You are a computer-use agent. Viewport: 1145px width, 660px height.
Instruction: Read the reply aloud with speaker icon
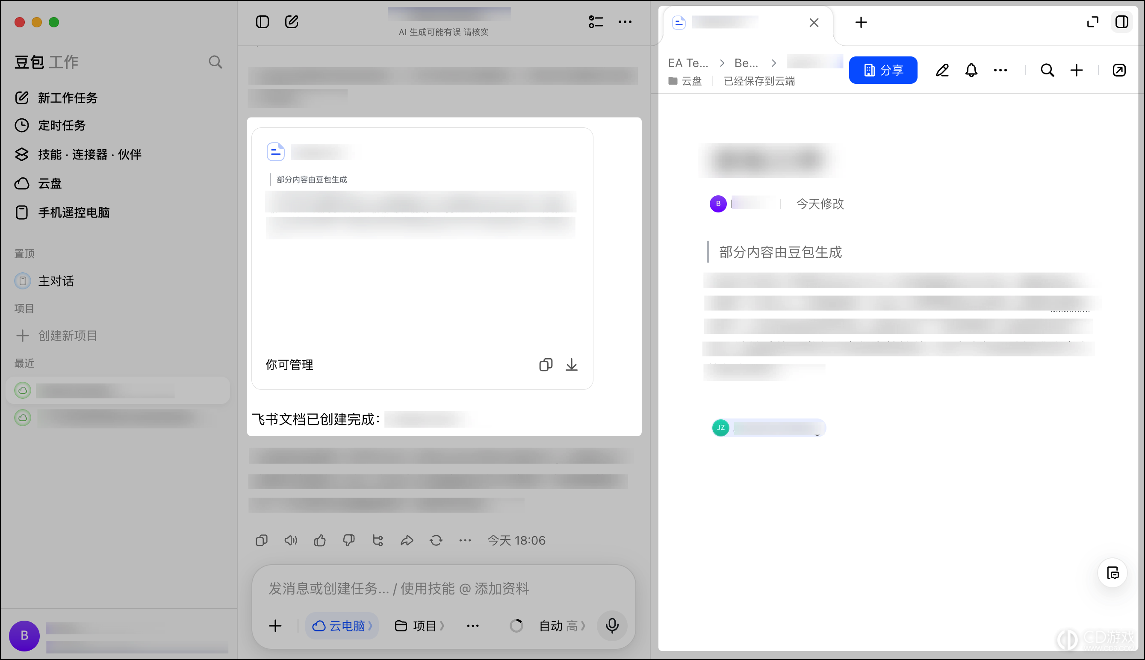(291, 540)
